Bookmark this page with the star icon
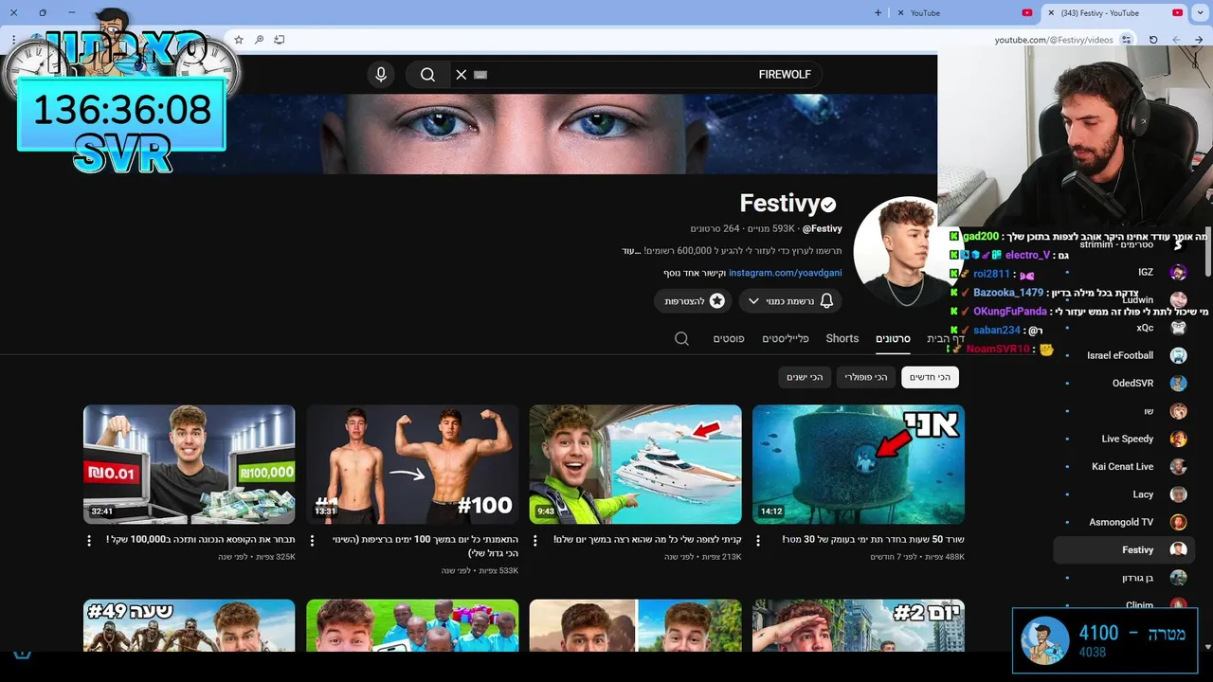This screenshot has width=1213, height=682. pyautogui.click(x=239, y=40)
